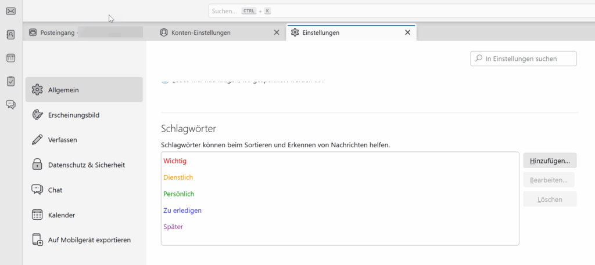
Task: Click the Hinzufügen... button
Action: coord(550,161)
